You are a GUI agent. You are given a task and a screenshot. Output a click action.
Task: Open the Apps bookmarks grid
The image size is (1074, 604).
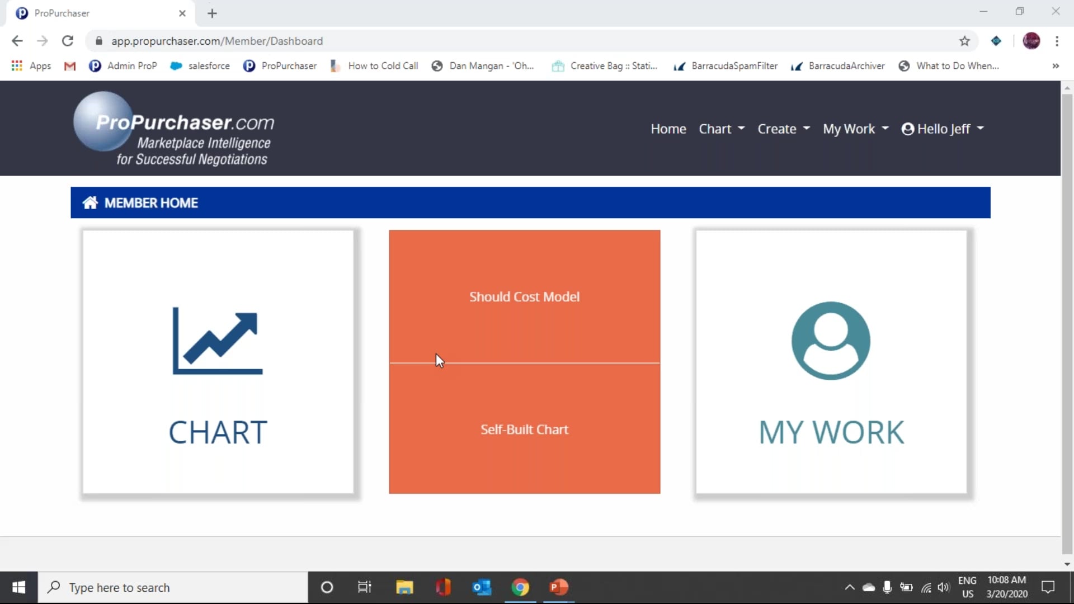[31, 66]
